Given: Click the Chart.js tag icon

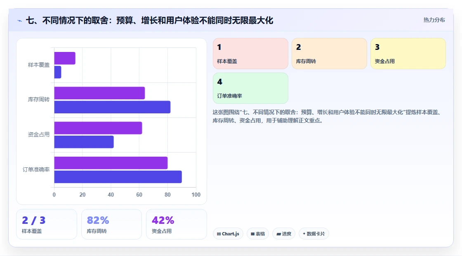Looking at the screenshot, I should click(x=219, y=234).
